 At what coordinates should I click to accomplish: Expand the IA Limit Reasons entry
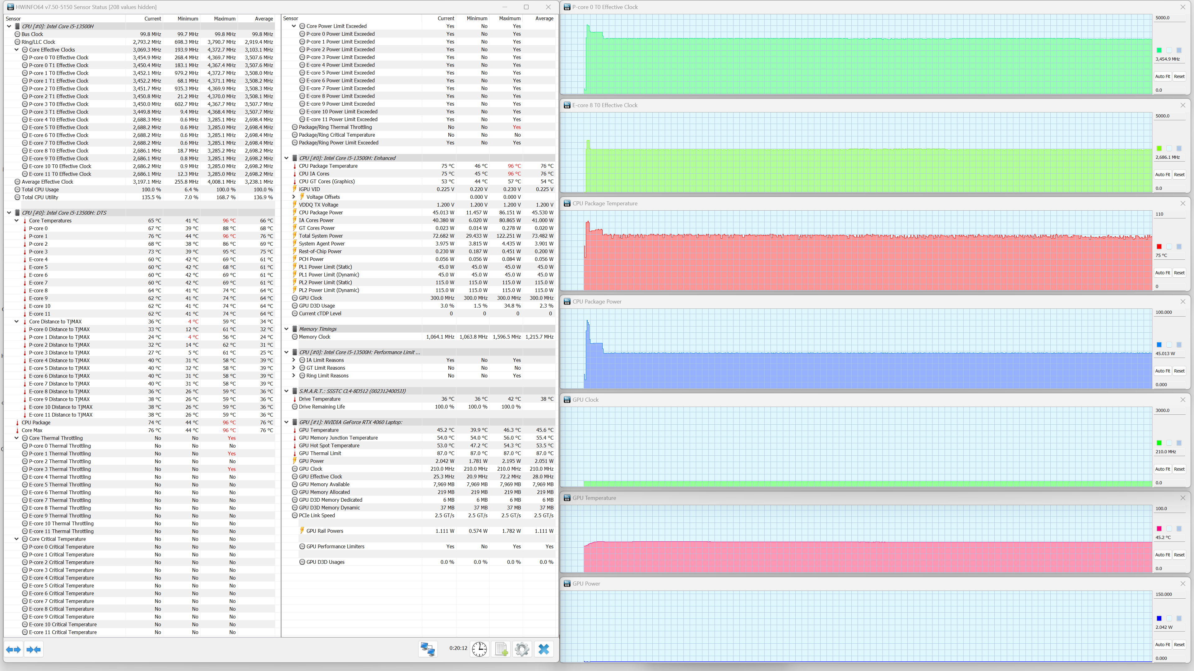294,360
